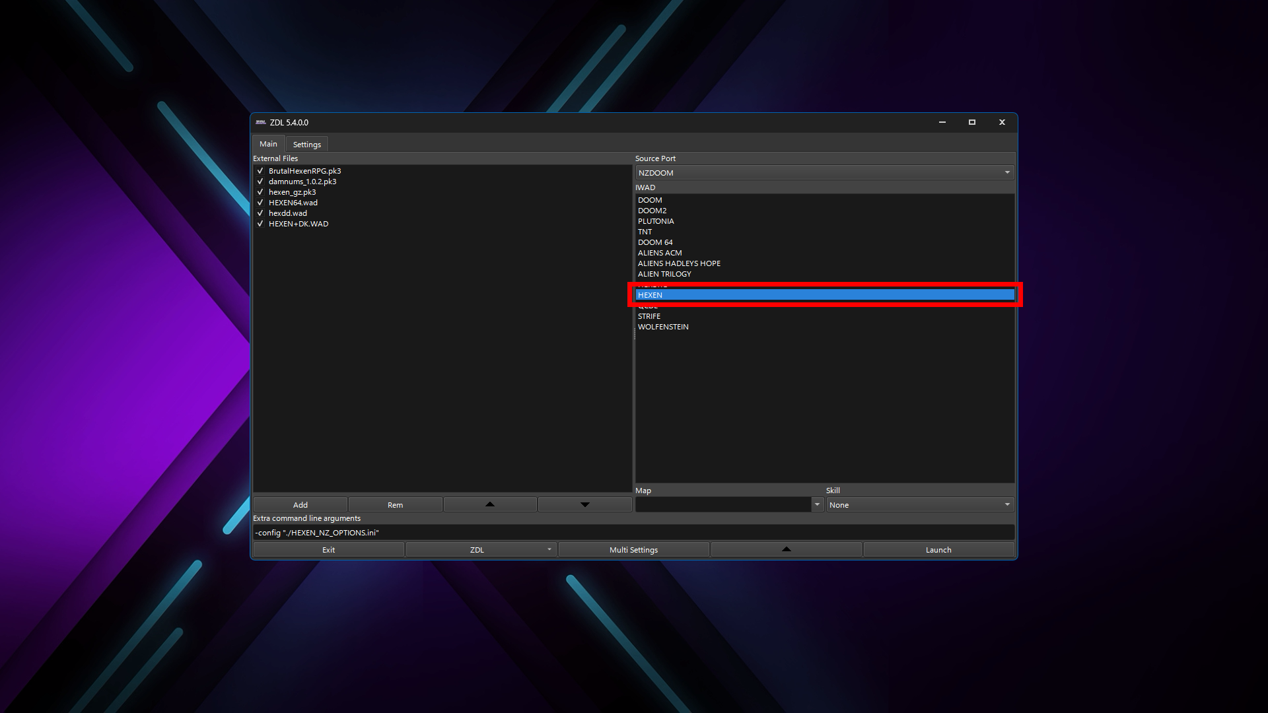Click the move file up arrow button
Image resolution: width=1268 pixels, height=713 pixels.
(x=489, y=504)
